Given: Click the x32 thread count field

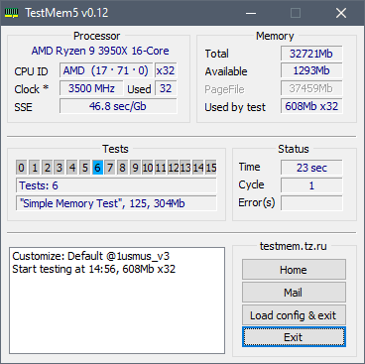Looking at the screenshot, I should point(166,70).
